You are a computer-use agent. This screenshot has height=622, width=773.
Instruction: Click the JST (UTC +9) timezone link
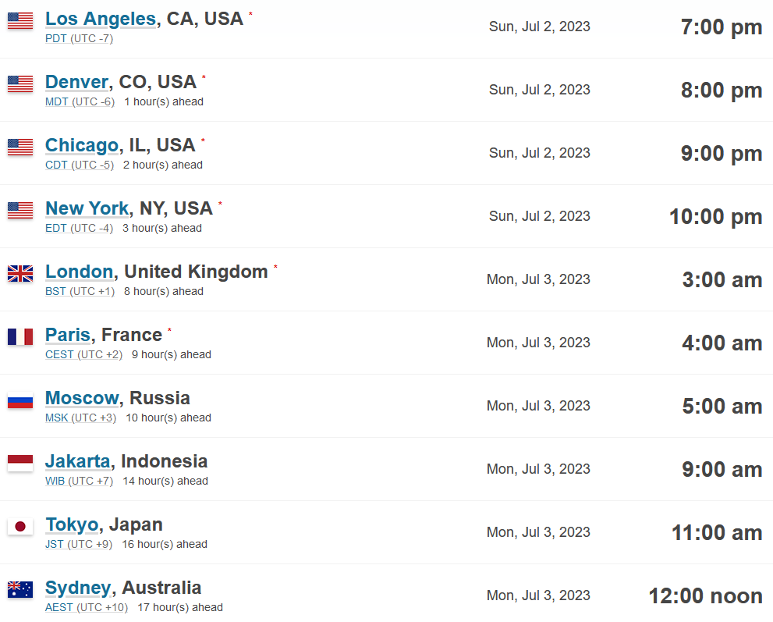click(79, 544)
